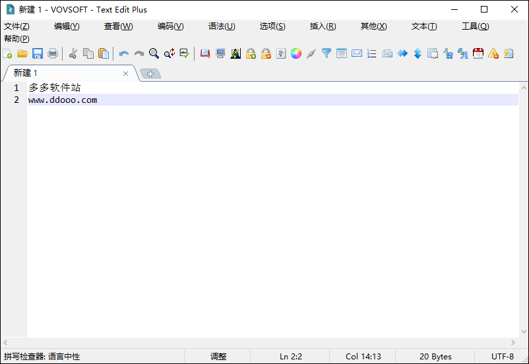The height and width of the screenshot is (364, 529).
Task: Add a new tab with plus button
Action: click(150, 74)
